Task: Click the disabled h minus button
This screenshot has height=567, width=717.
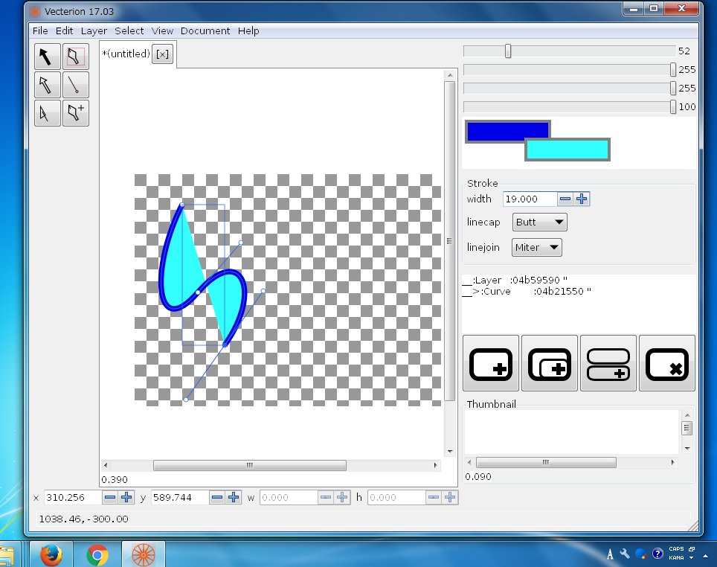Action: pyautogui.click(x=434, y=498)
